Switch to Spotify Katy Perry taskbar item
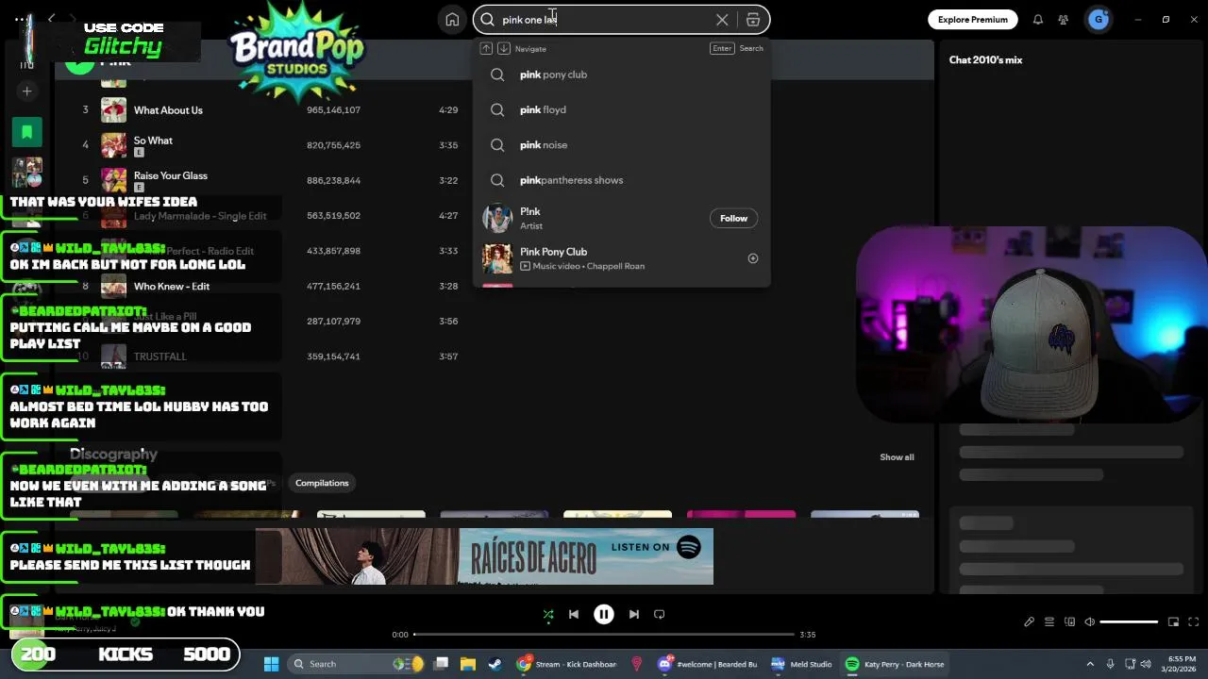Screen dimensions: 1208x679 tap(895, 664)
